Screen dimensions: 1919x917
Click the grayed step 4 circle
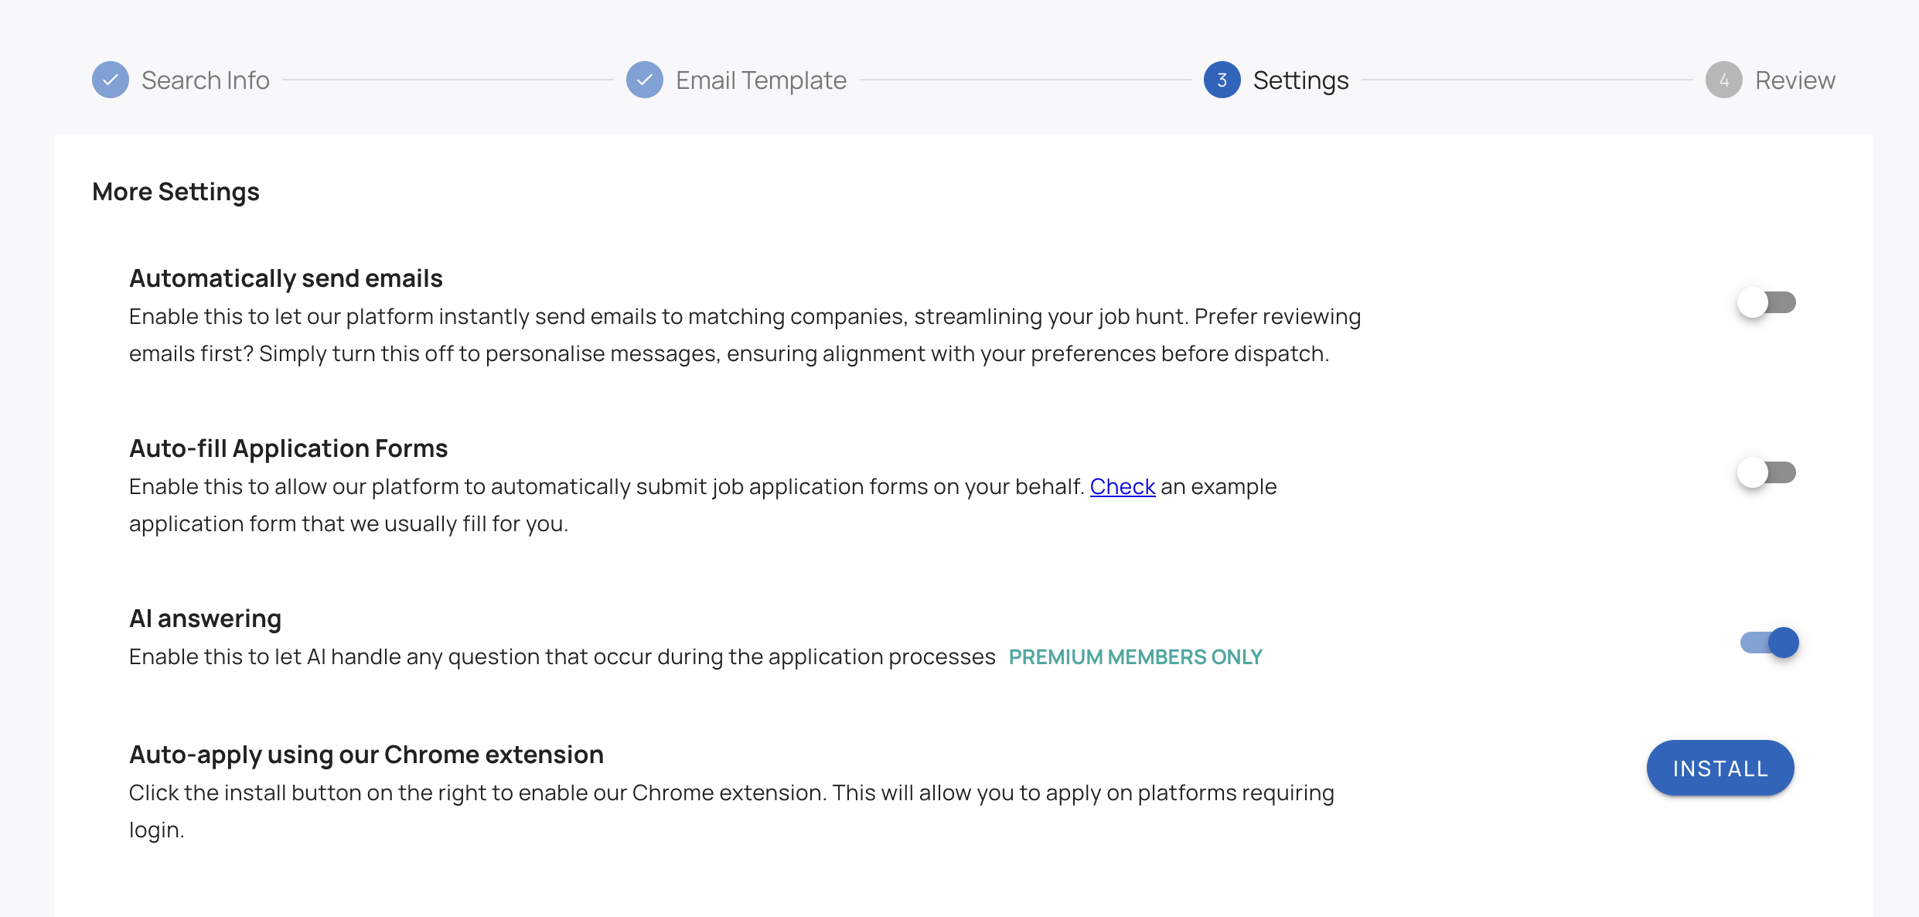1723,80
